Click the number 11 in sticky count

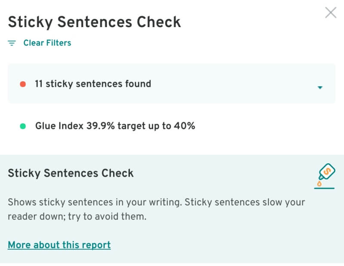(39, 84)
